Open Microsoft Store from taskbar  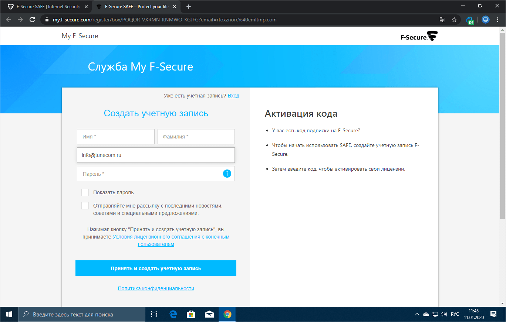(x=191, y=314)
